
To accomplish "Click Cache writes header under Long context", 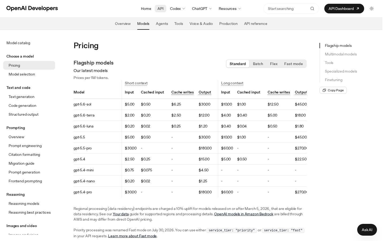I will click(x=279, y=92).
